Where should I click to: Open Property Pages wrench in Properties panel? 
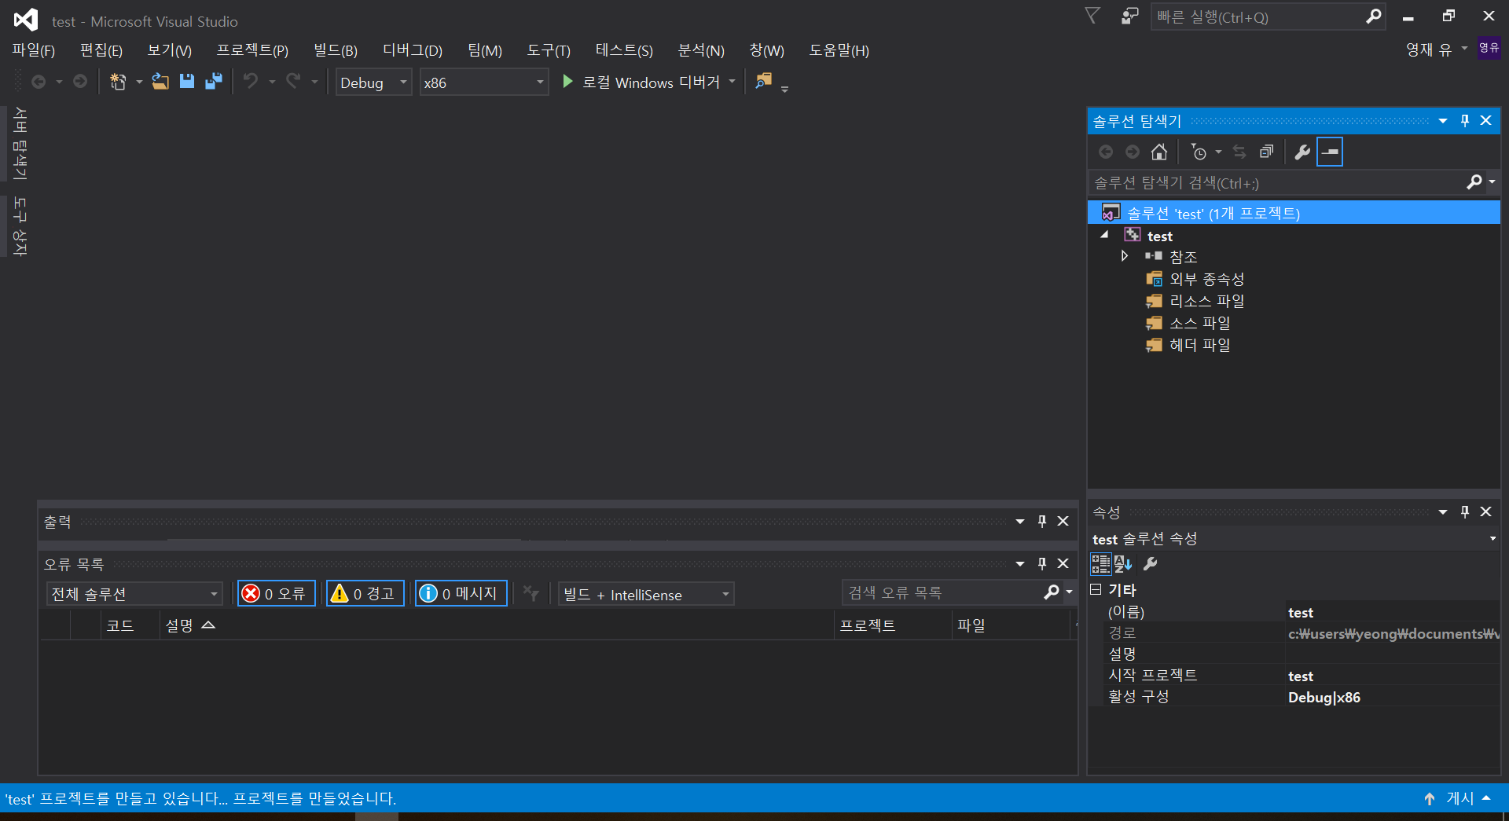pos(1151,563)
